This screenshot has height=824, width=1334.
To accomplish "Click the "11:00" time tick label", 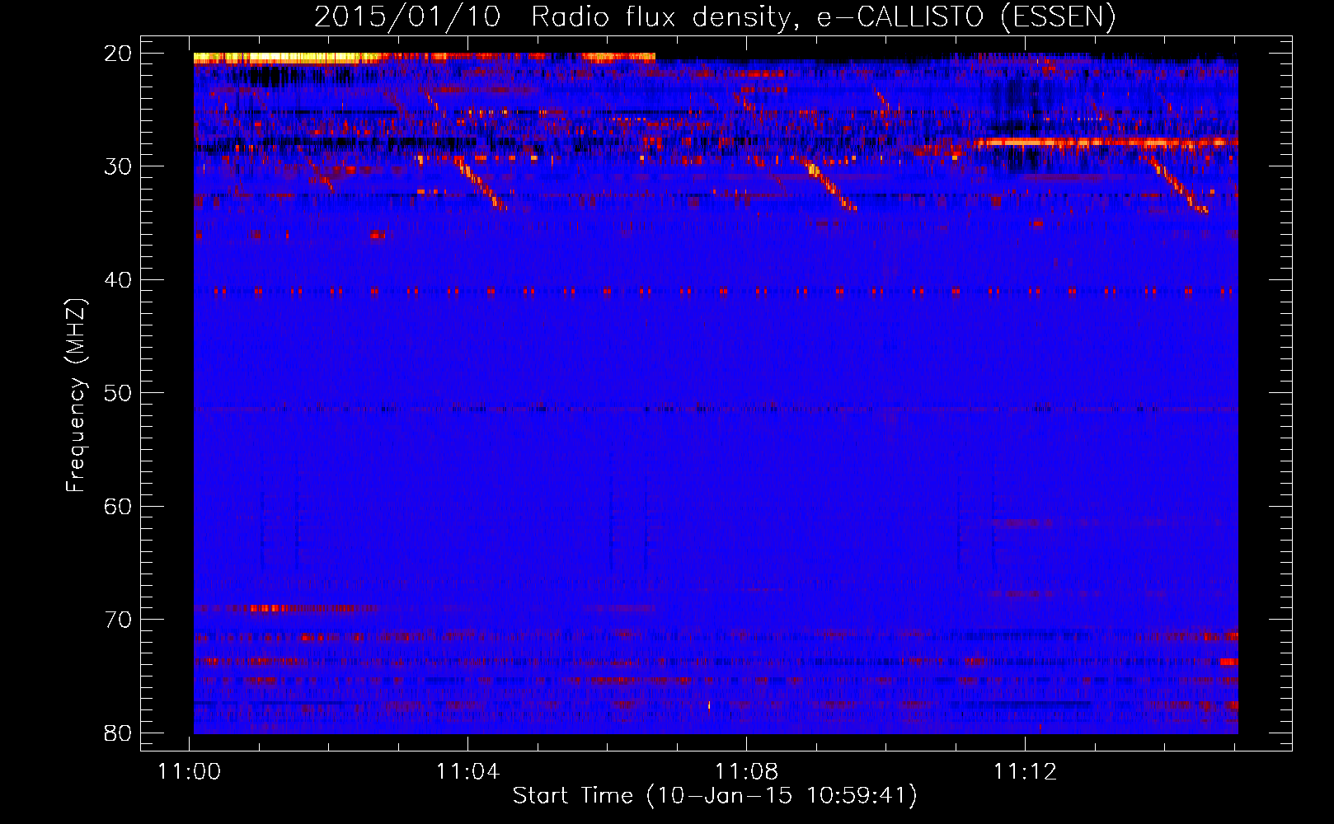I will click(x=190, y=772).
